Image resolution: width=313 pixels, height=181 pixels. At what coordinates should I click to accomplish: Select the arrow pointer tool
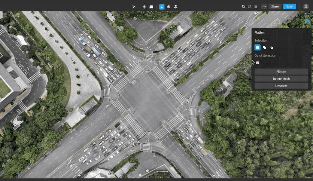(x=134, y=7)
